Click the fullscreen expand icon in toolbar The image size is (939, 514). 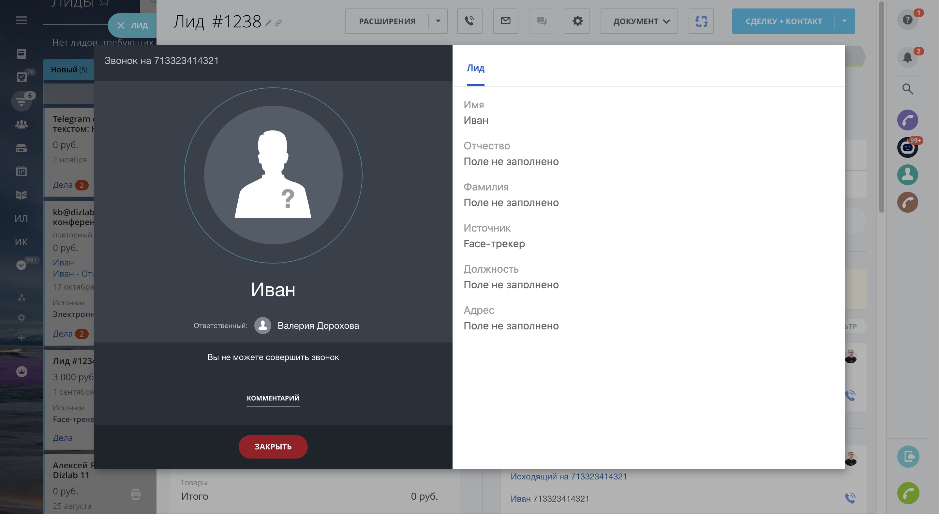click(701, 21)
